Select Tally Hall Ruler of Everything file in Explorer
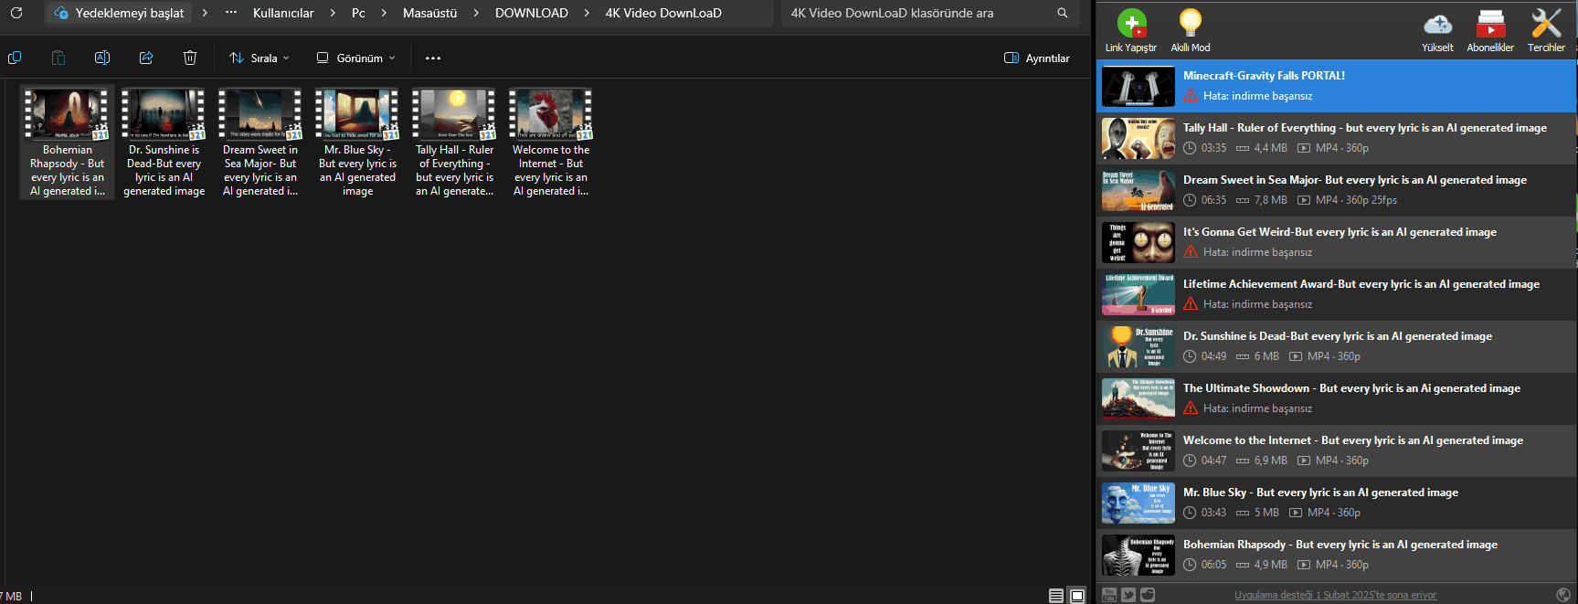The image size is (1578, 604). (454, 143)
